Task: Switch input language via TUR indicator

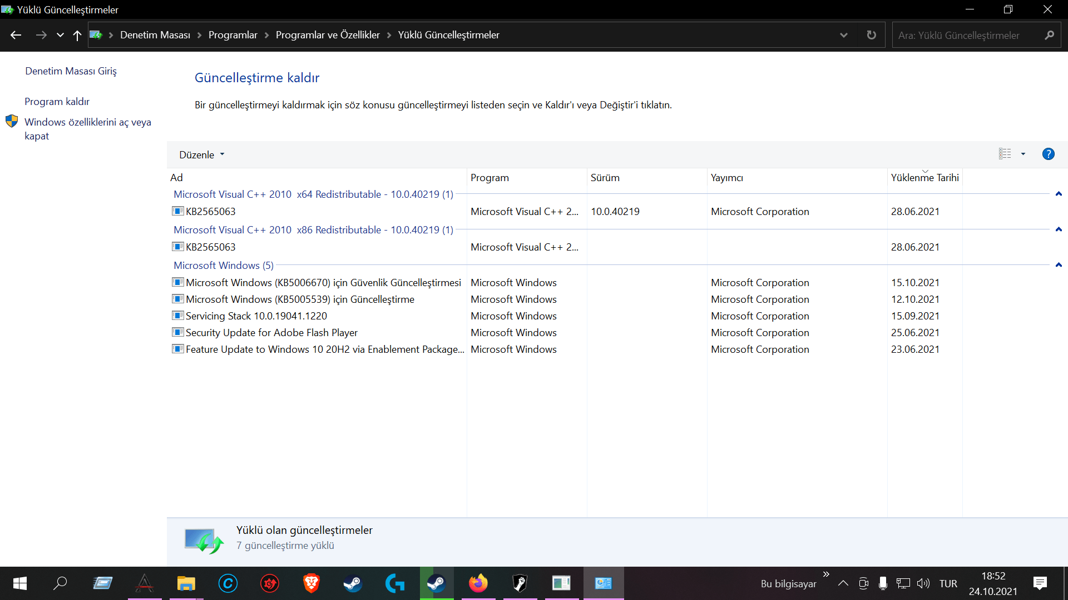Action: (x=948, y=583)
